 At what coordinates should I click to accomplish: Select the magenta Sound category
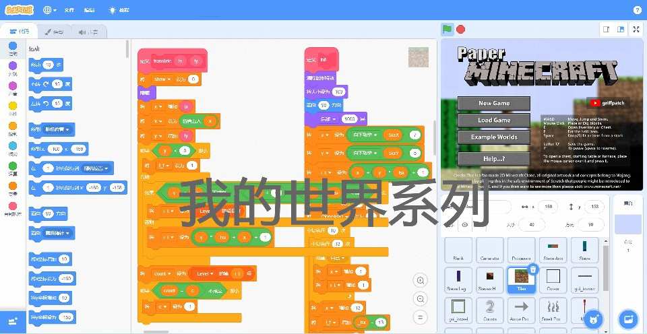(x=13, y=89)
